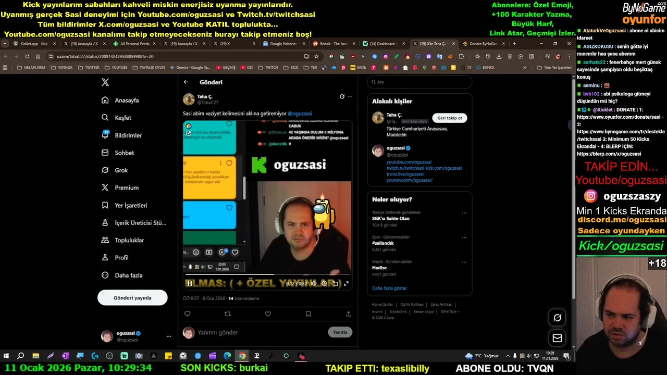Open Topluluklar communities page
Screen dimensions: 667x375
click(122, 240)
